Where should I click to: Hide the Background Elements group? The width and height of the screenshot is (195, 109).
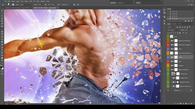tap(168, 70)
